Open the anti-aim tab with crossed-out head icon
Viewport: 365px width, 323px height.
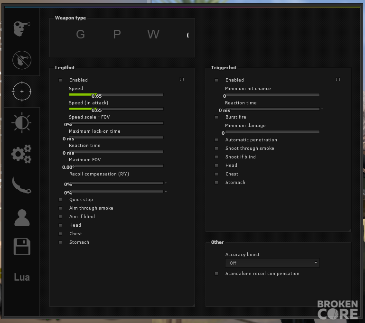coord(22,60)
